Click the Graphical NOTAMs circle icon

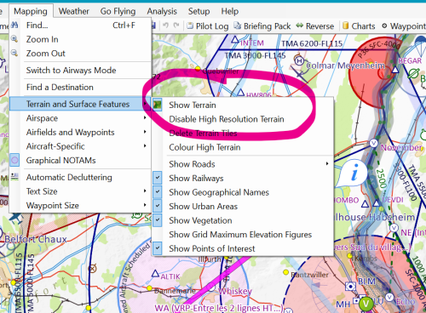14,160
